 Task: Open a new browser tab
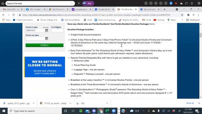(164, 9)
